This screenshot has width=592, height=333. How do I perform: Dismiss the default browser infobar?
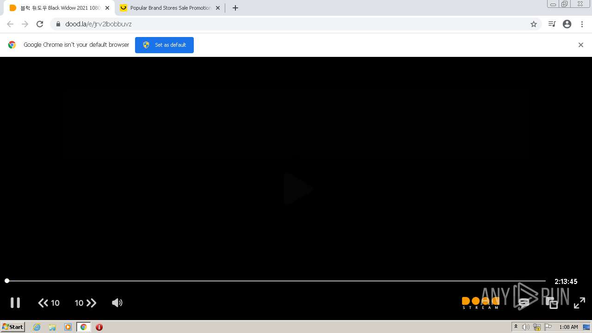581,45
